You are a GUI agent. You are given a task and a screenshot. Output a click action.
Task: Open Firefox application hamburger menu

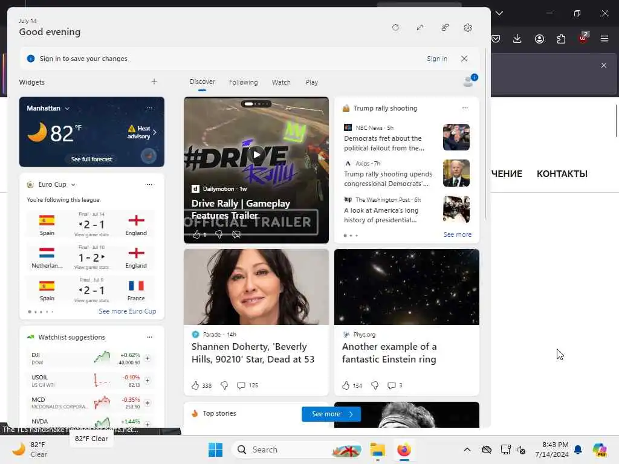[x=604, y=39]
